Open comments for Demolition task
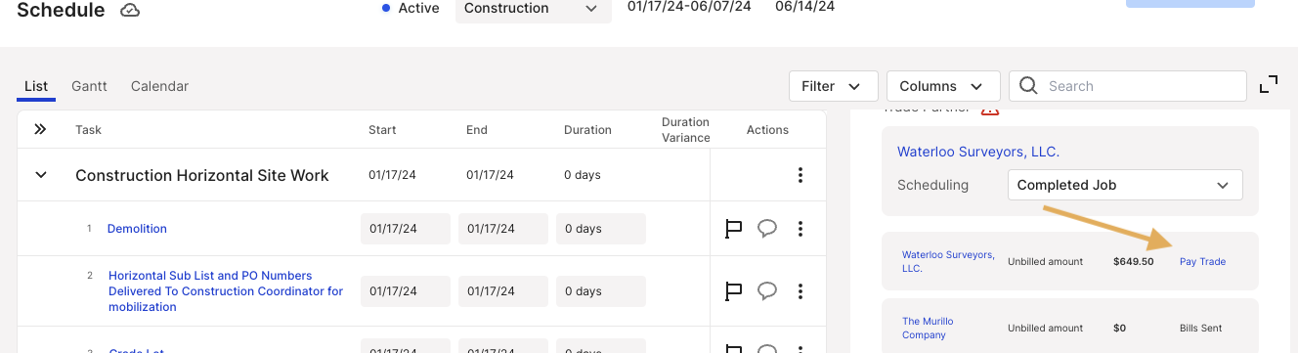 tap(767, 229)
